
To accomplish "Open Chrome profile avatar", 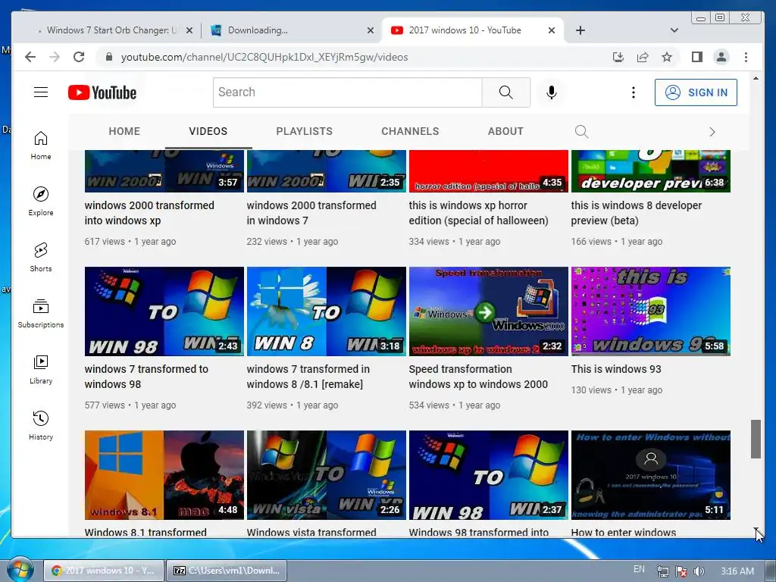I will [x=721, y=57].
